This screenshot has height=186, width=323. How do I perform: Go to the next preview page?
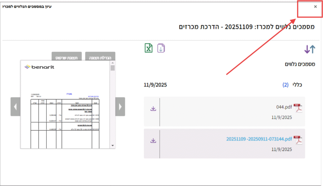[120, 107]
